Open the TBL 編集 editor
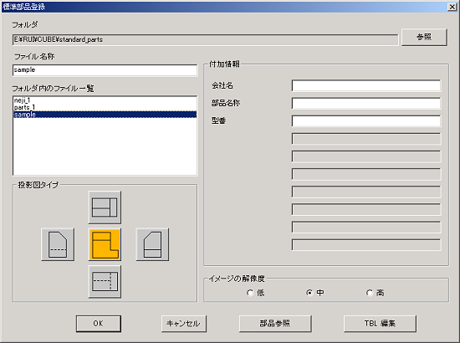 coord(380,324)
